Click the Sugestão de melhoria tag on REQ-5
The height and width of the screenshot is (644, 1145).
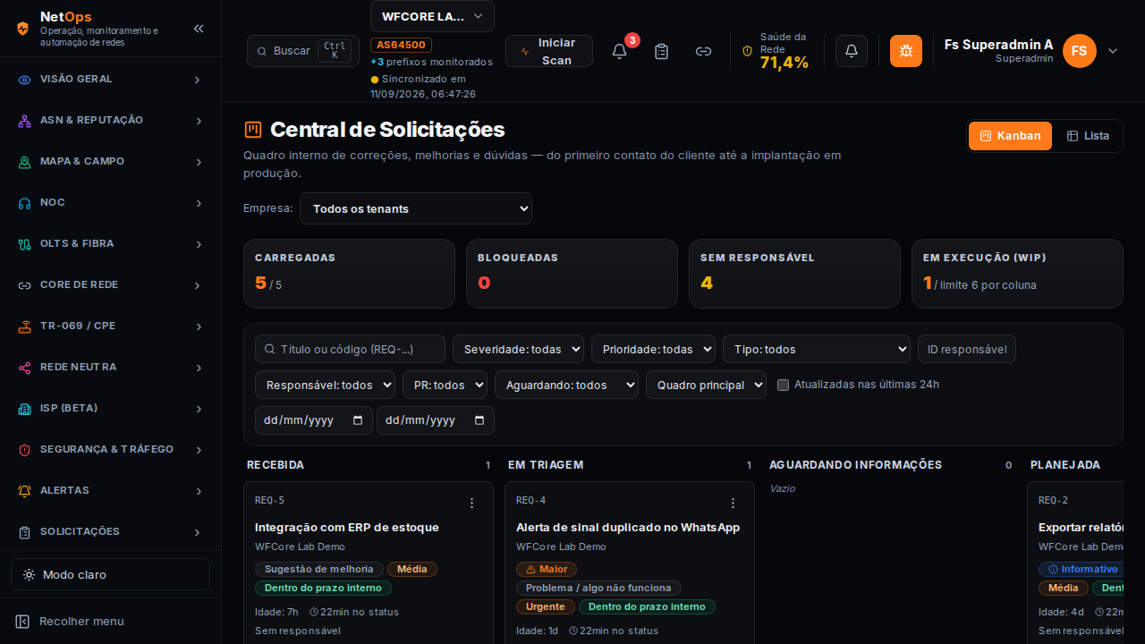point(319,570)
